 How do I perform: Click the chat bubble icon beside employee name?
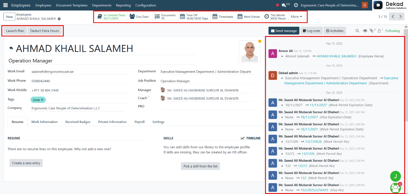(11, 48)
